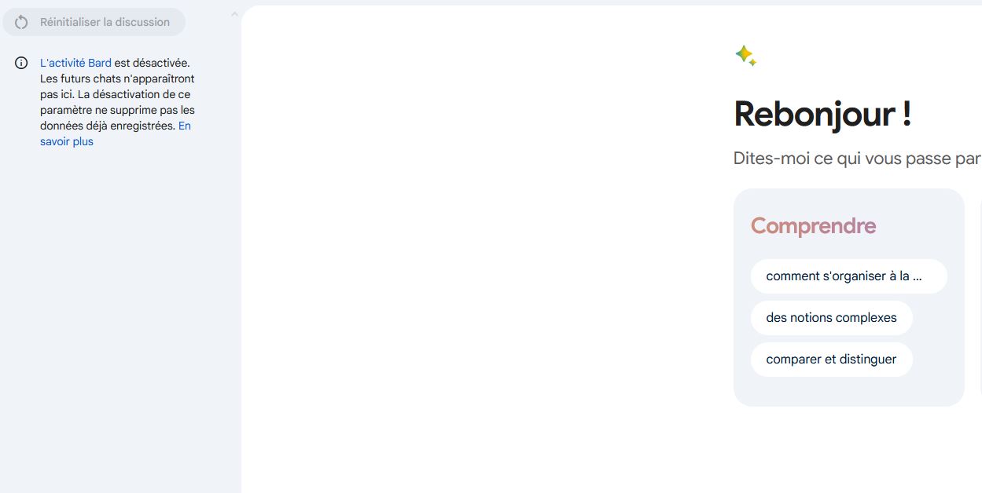The image size is (982, 493).
Task: Click the info circle icon in sidebar
Action: tap(21, 63)
